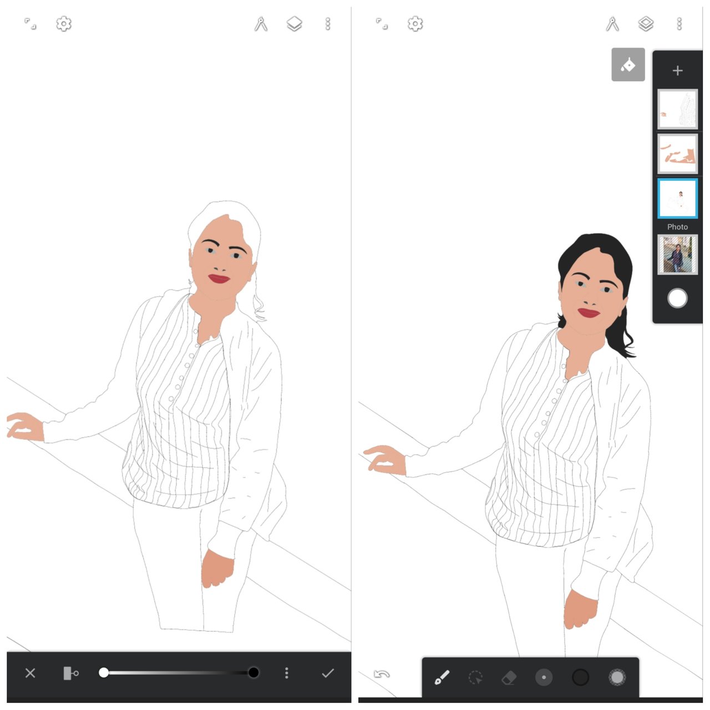Open brush size dot control
710x710 pixels.
click(x=544, y=677)
